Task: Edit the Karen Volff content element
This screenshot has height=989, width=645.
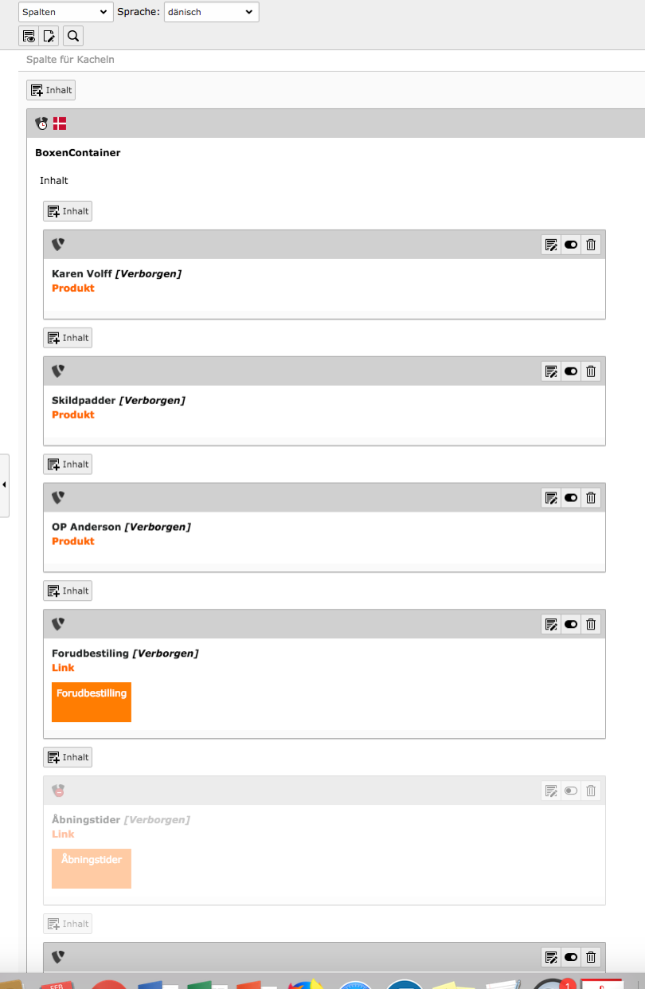Action: tap(550, 245)
